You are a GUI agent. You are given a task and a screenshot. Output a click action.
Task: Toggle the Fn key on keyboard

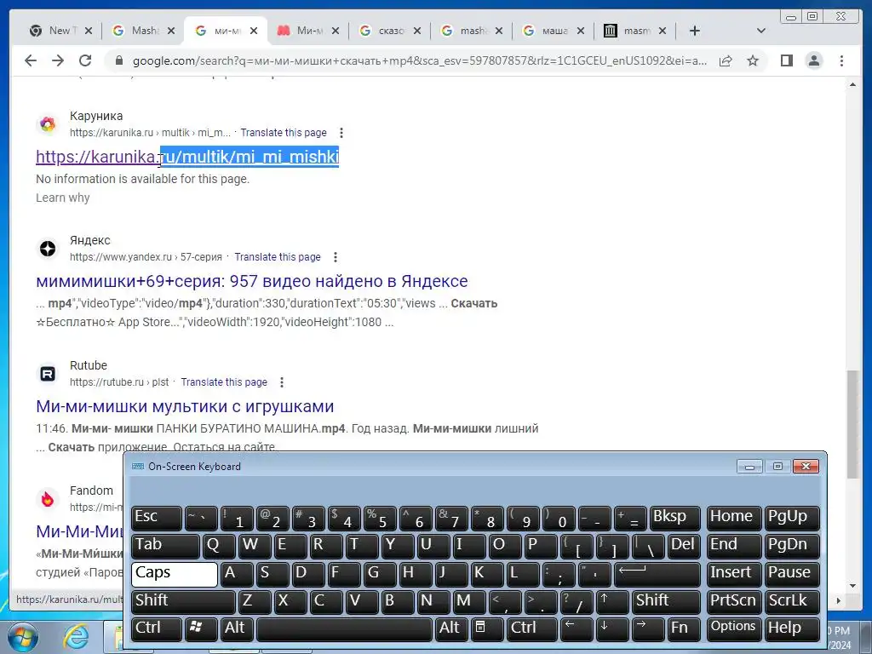click(683, 629)
